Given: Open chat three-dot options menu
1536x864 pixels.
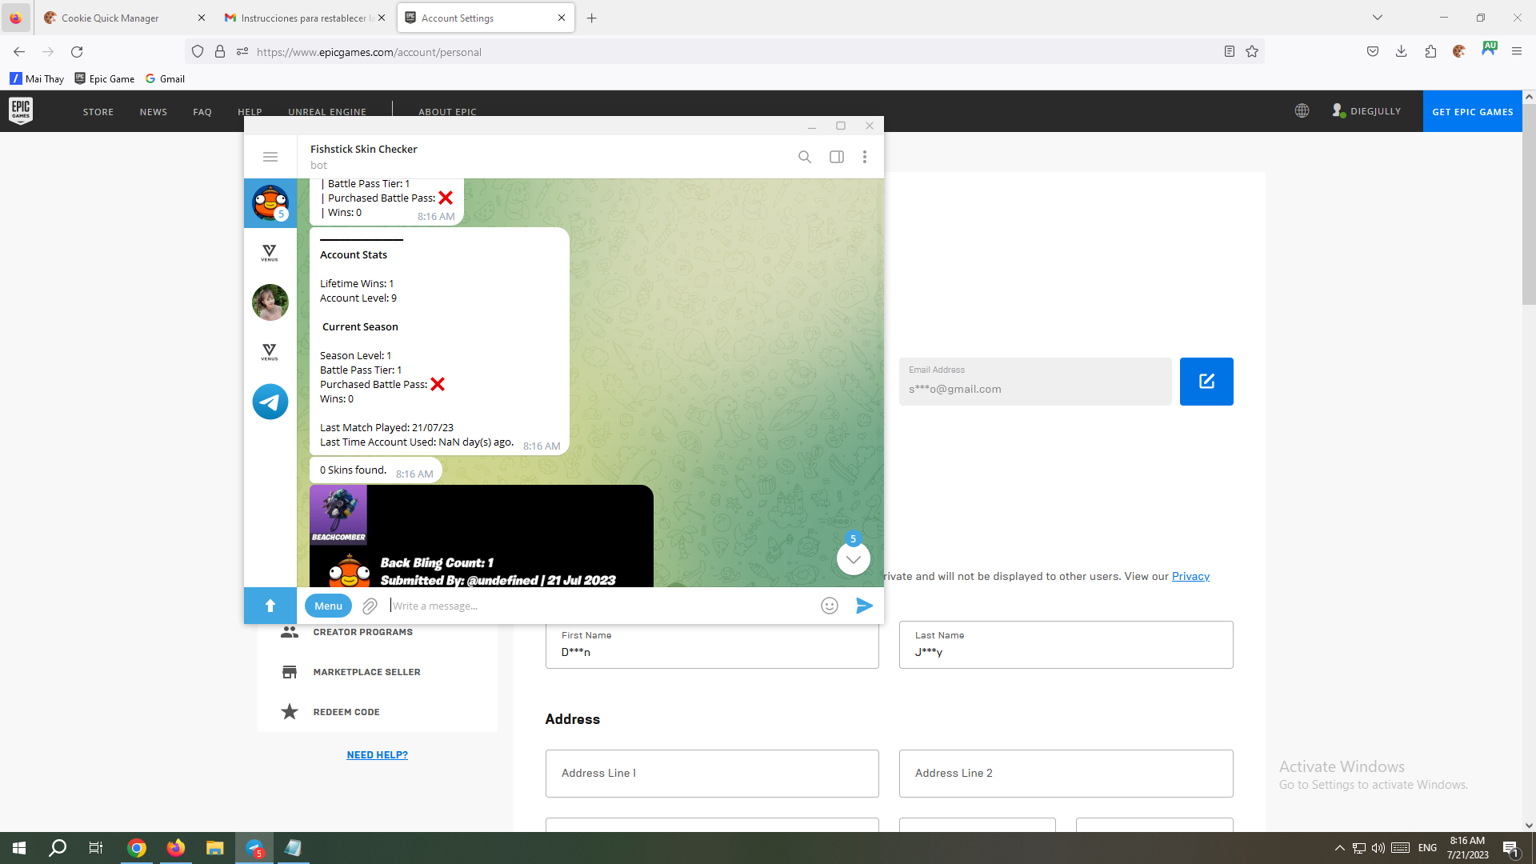Looking at the screenshot, I should 865,157.
